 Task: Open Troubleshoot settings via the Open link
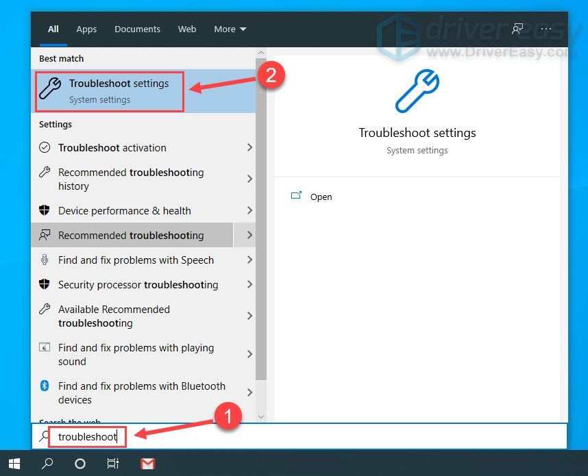point(321,197)
